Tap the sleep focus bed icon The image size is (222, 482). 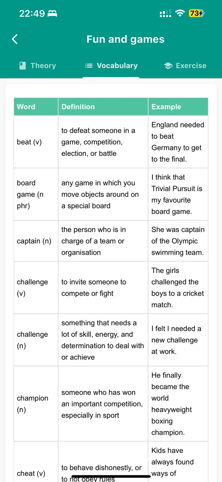(53, 14)
